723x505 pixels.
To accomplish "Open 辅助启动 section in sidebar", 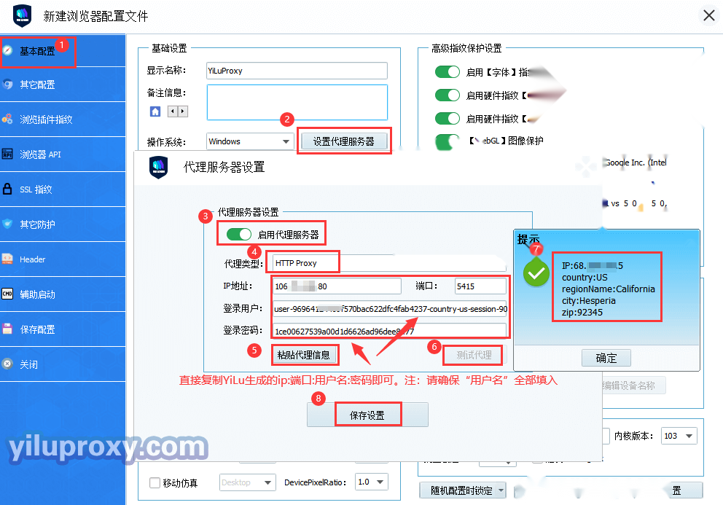I will 63,294.
